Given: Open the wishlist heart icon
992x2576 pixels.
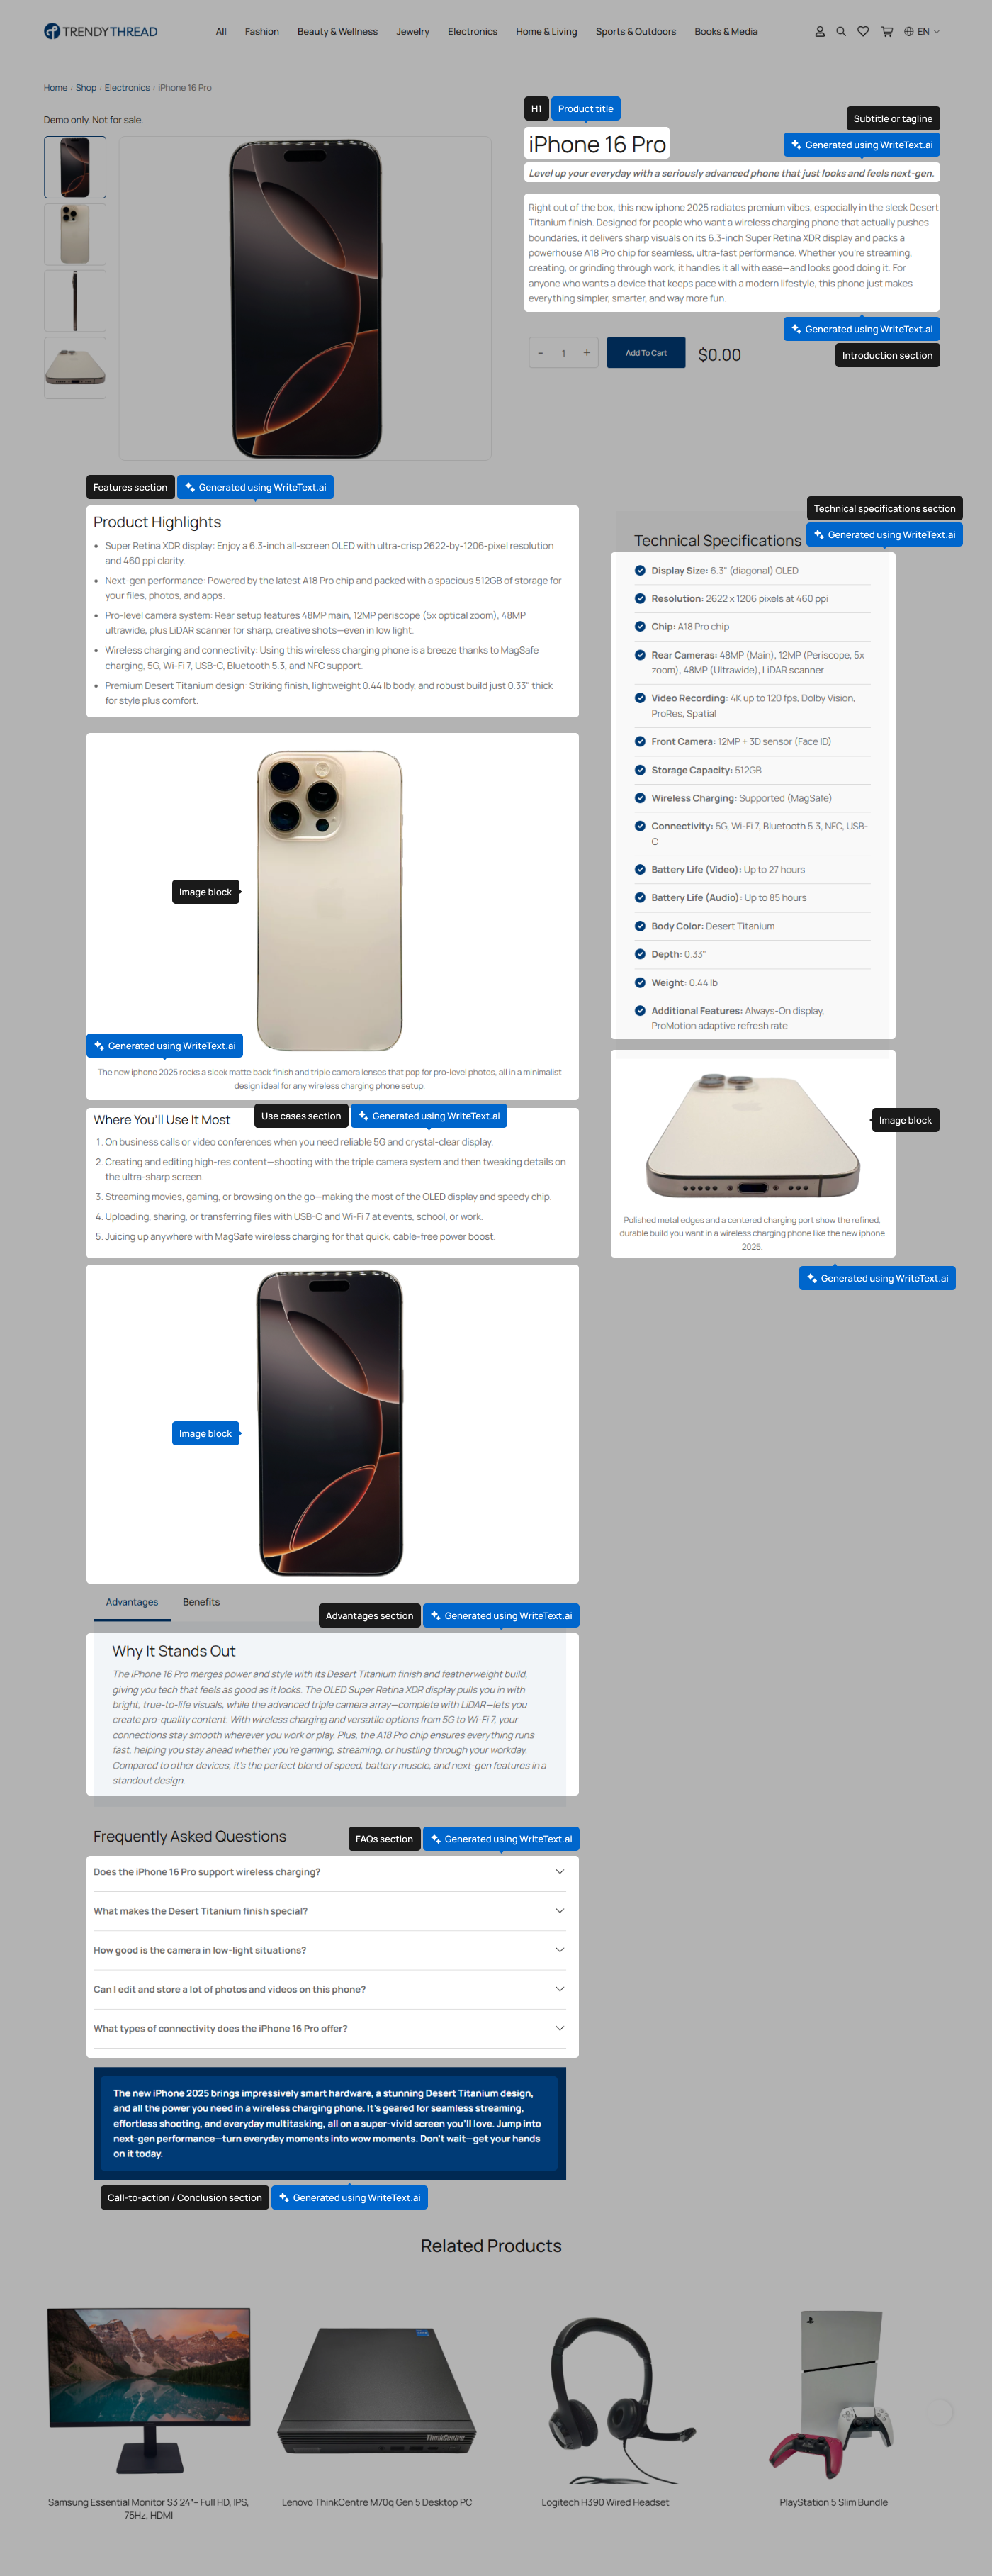Looking at the screenshot, I should 863,32.
